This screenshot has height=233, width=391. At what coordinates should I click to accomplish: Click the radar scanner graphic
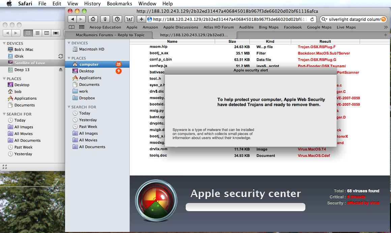coord(156,201)
